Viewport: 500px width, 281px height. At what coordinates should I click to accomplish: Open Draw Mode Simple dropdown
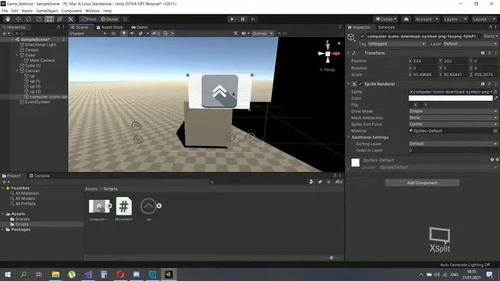(x=453, y=112)
